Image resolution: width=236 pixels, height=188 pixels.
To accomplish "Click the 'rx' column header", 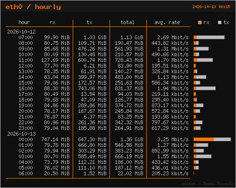I will point(52,22).
